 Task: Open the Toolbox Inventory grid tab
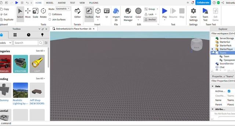[x=15, y=35]
